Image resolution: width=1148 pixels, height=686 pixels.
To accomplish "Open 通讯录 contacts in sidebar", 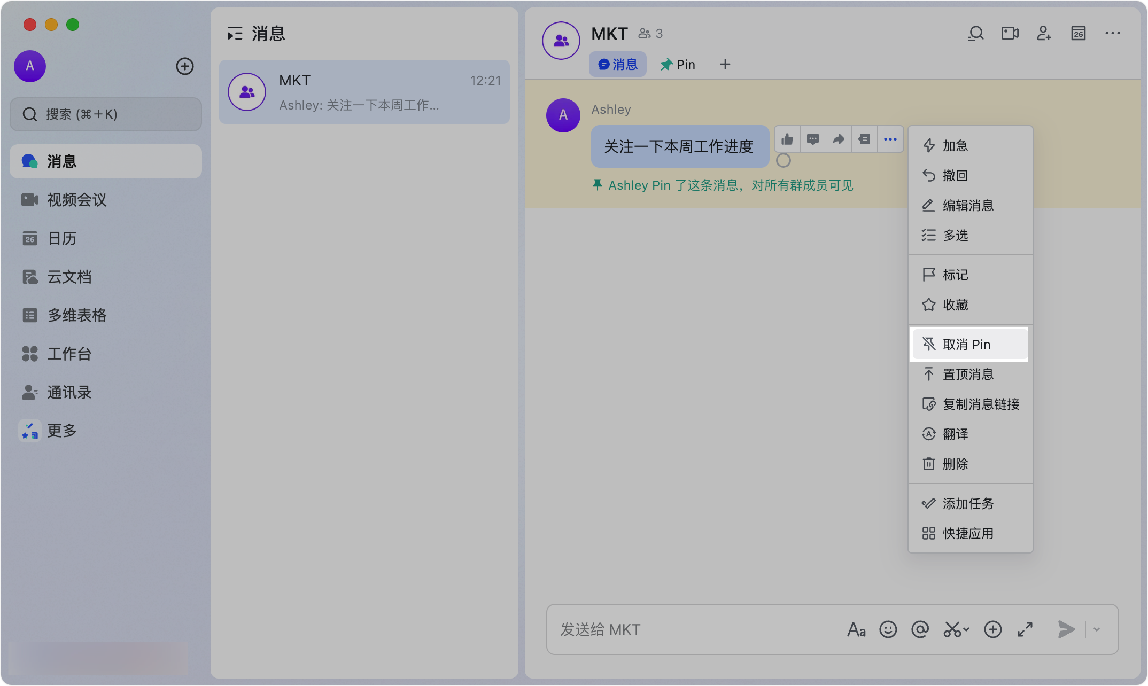I will 106,392.
